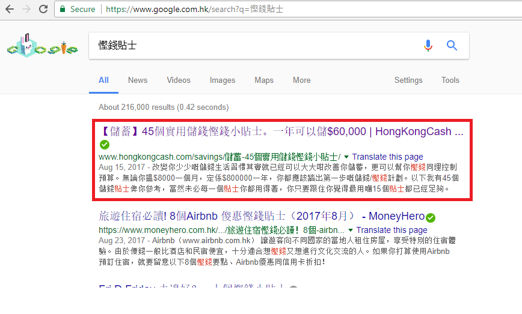Click the browser forward arrow
This screenshot has height=314, width=522.
[26, 9]
